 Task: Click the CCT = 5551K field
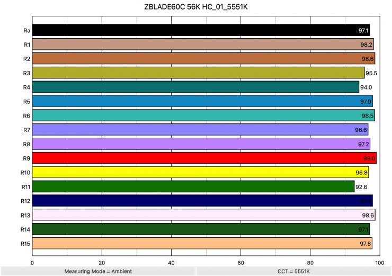[294, 271]
